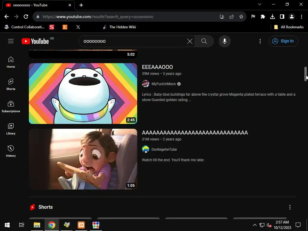Screen dimensions: 308x231
Task: Click the network tray icon
Action: [262, 225]
